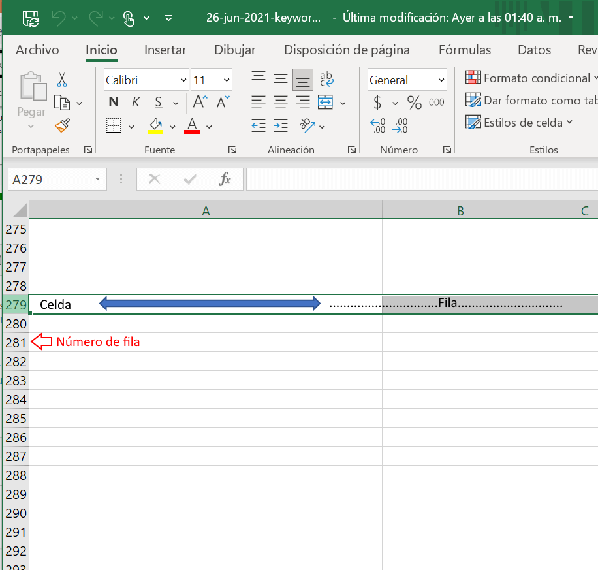This screenshot has height=570, width=598.
Task: Click the Name Box showing A279
Action: [x=57, y=180]
